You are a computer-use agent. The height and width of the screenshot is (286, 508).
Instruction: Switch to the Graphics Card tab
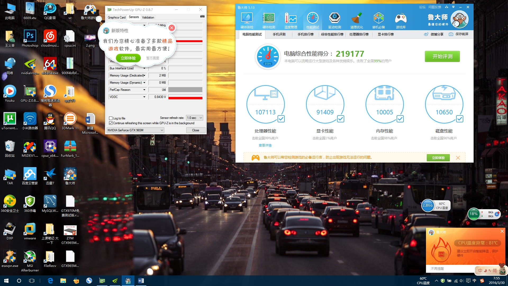[116, 17]
